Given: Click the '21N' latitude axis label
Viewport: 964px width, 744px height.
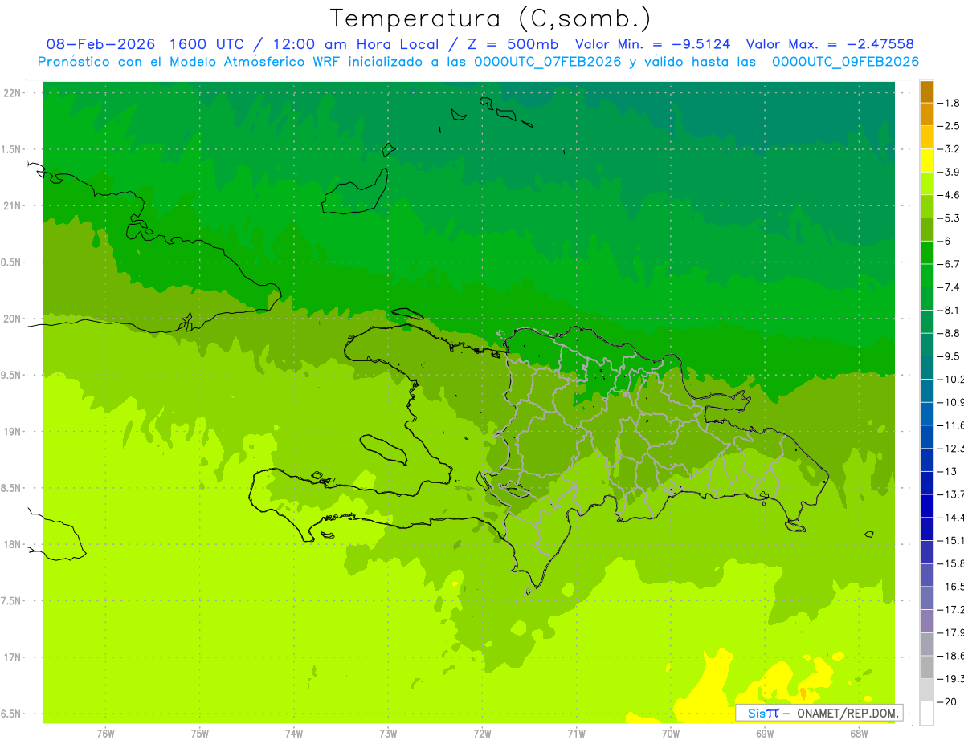Looking at the screenshot, I should click(13, 206).
